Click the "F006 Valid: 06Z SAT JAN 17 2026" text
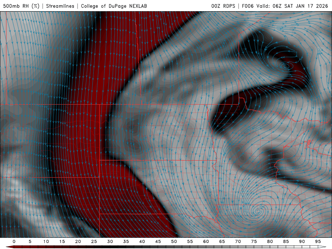Screen dimensions: 332x249 (285, 6)
